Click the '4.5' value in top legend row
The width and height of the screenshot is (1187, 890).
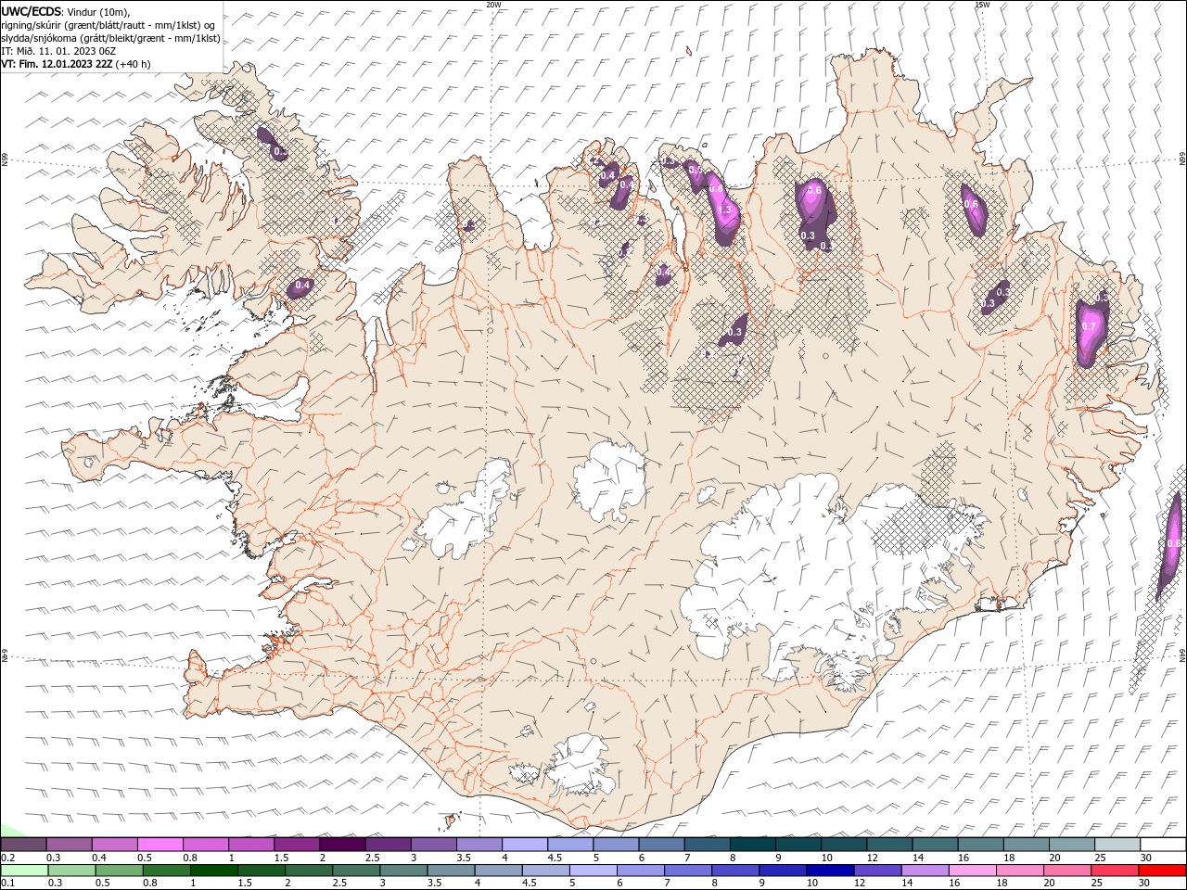pos(554,858)
